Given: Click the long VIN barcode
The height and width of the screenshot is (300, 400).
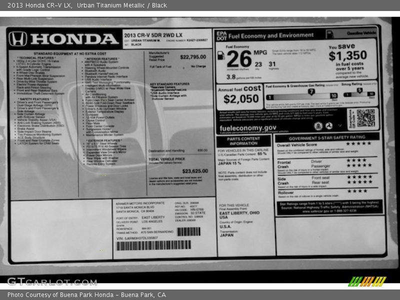Looking at the screenshot, I should (153, 245).
